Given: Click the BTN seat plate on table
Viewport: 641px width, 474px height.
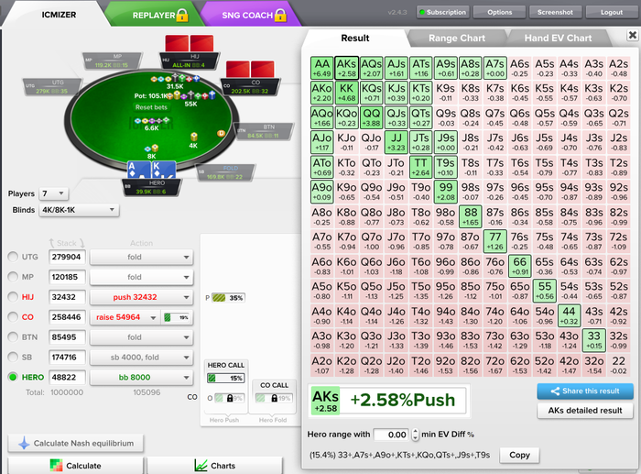Looking at the screenshot, I should click(x=264, y=131).
